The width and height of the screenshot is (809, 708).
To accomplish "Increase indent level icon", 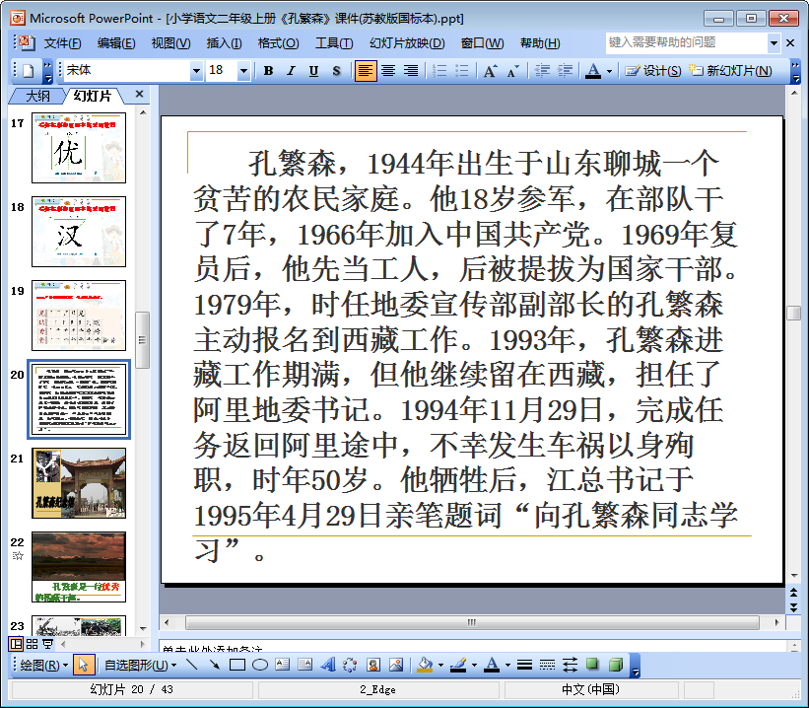I will click(565, 71).
